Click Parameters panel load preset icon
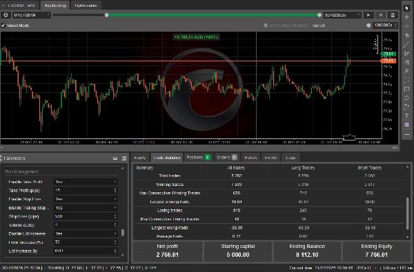The width and height of the screenshot is (414, 272). [115, 158]
